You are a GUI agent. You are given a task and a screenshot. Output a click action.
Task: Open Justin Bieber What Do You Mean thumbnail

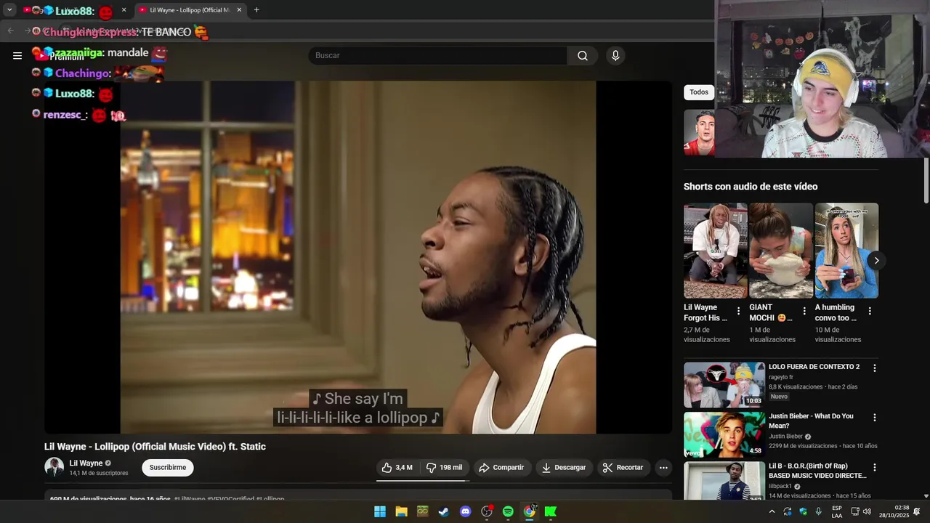click(x=724, y=434)
